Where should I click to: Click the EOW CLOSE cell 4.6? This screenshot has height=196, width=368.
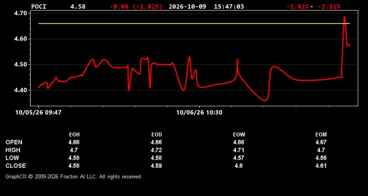(238, 166)
